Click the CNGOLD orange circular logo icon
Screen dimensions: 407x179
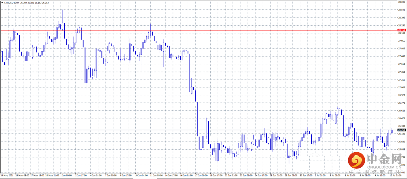click(x=357, y=159)
